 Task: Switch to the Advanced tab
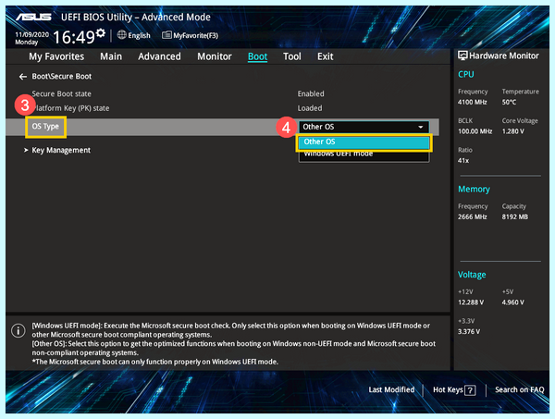tap(159, 56)
